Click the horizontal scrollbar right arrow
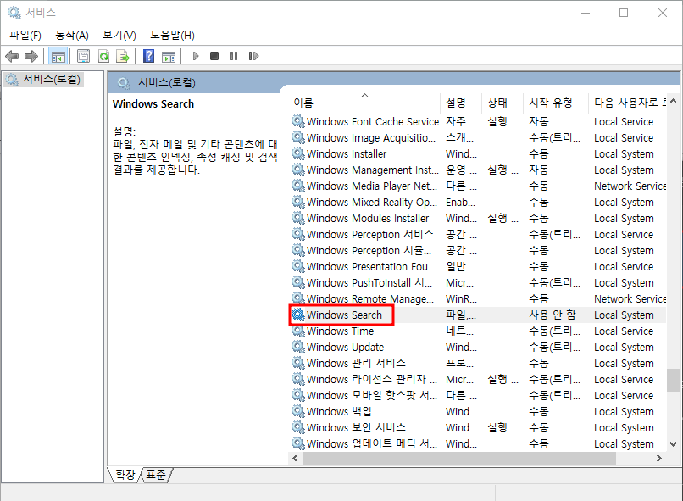The image size is (683, 501). click(x=658, y=458)
